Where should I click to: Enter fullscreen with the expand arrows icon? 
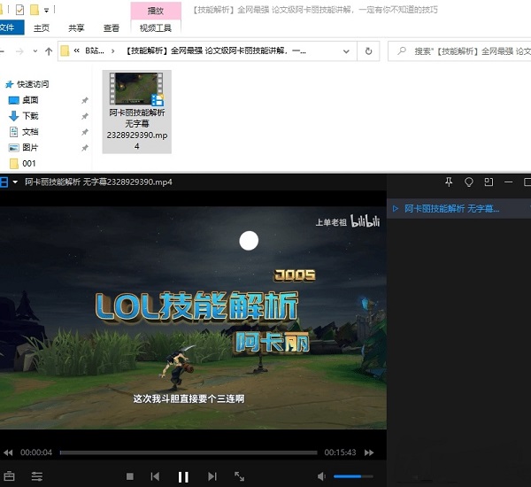[240, 476]
